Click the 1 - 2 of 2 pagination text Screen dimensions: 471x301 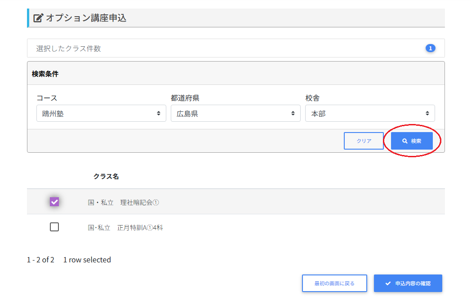(40, 260)
